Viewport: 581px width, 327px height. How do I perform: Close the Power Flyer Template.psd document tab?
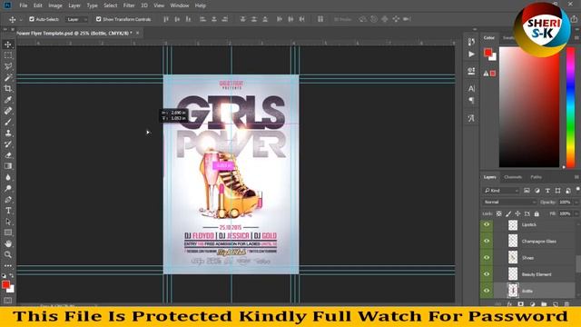coord(137,33)
